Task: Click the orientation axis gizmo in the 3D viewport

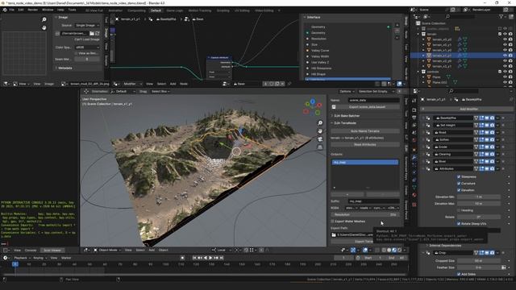Action: point(312,107)
